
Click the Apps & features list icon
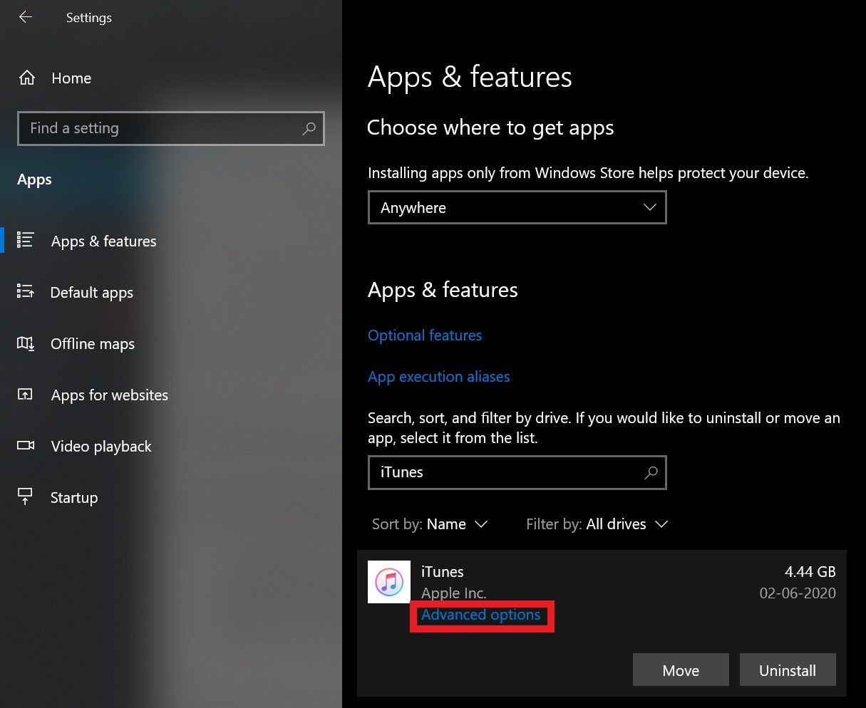(x=26, y=241)
